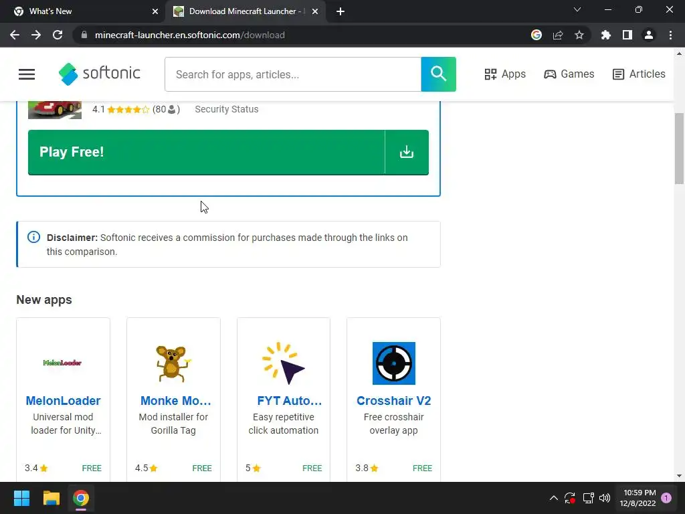Open the Chrome three-dot menu
The width and height of the screenshot is (685, 514).
pos(670,35)
